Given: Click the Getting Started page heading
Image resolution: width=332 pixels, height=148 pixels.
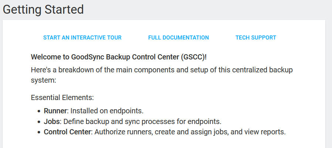Looking at the screenshot, I should click(43, 10).
